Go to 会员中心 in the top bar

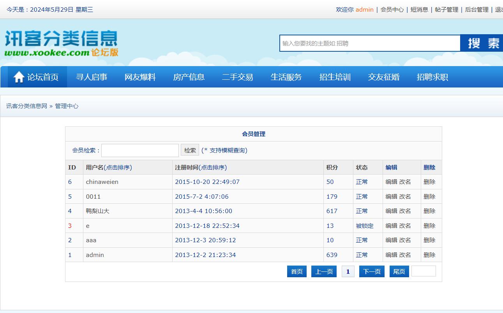pos(392,10)
